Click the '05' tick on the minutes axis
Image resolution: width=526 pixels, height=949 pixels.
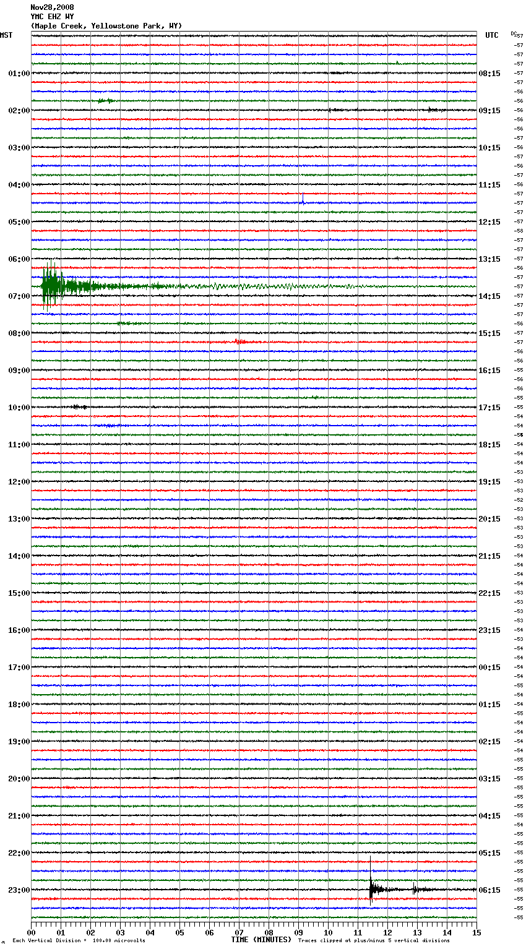click(x=180, y=932)
